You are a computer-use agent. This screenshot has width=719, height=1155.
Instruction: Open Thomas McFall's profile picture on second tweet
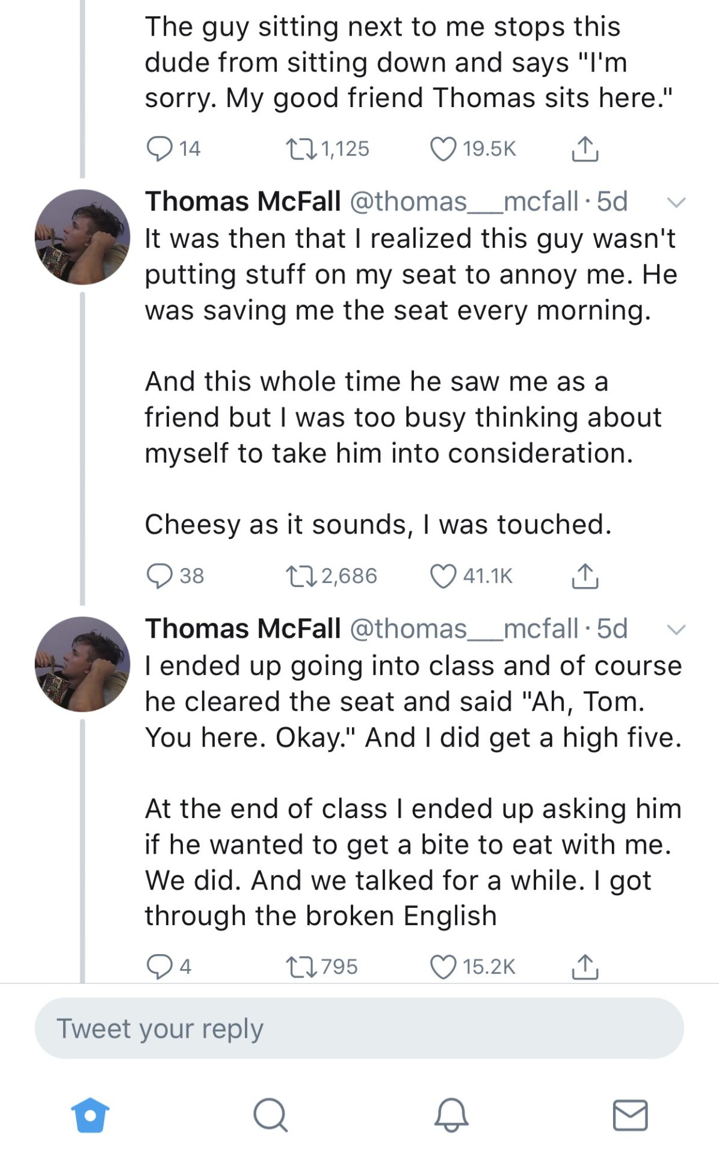tap(82, 237)
